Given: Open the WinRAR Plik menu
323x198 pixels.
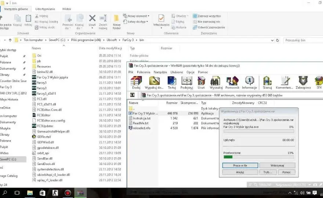Looking at the screenshot, I should [x=131, y=72].
